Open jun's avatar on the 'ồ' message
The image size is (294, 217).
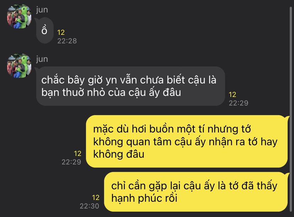pos(19,16)
